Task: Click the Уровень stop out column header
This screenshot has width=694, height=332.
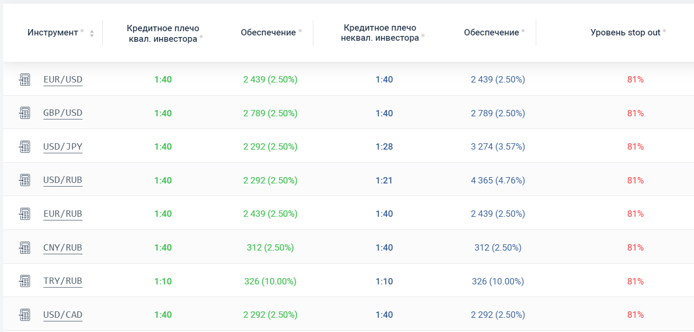Action: pyautogui.click(x=626, y=33)
